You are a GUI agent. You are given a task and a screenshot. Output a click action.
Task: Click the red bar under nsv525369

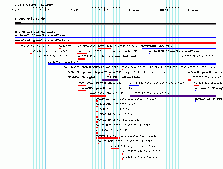[x=98, y=96]
